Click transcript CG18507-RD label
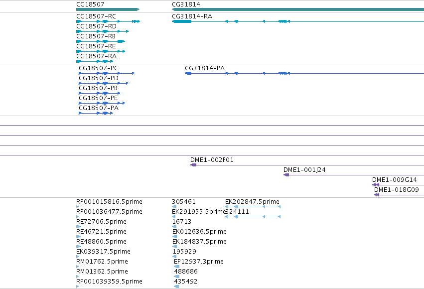Screen dimensions: 424x289 96,26
